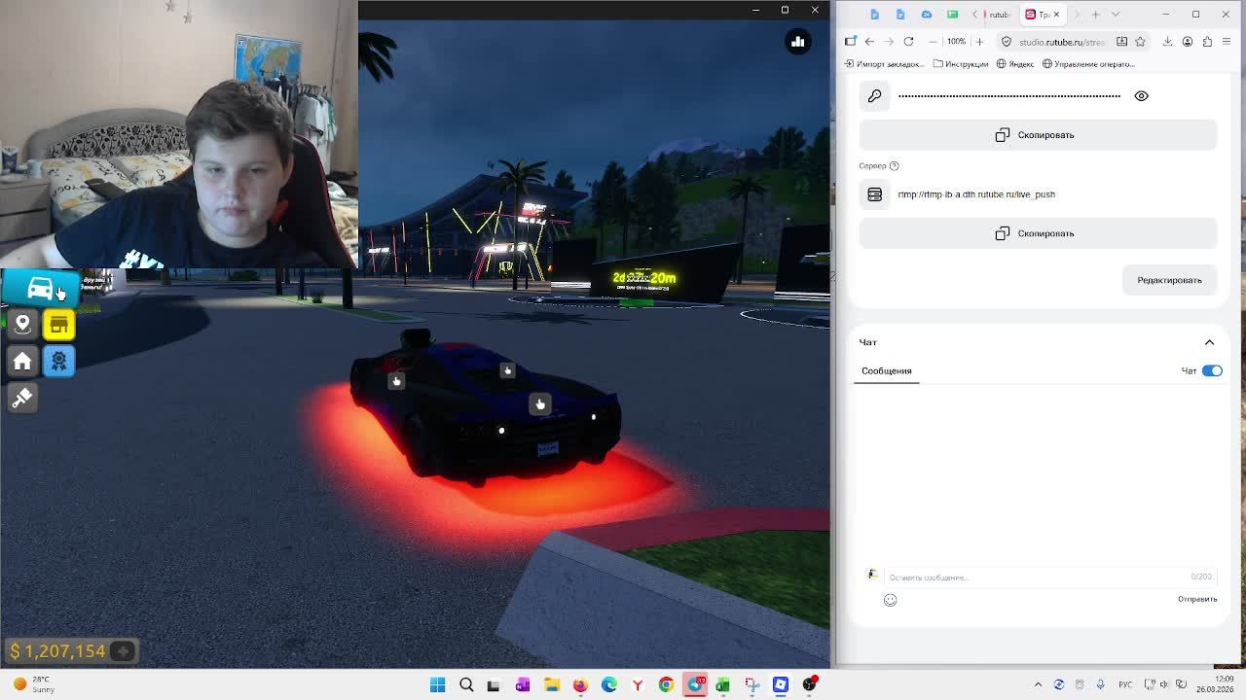Switch the РУС keyboard language indicator
This screenshot has width=1246, height=700.
1125,684
